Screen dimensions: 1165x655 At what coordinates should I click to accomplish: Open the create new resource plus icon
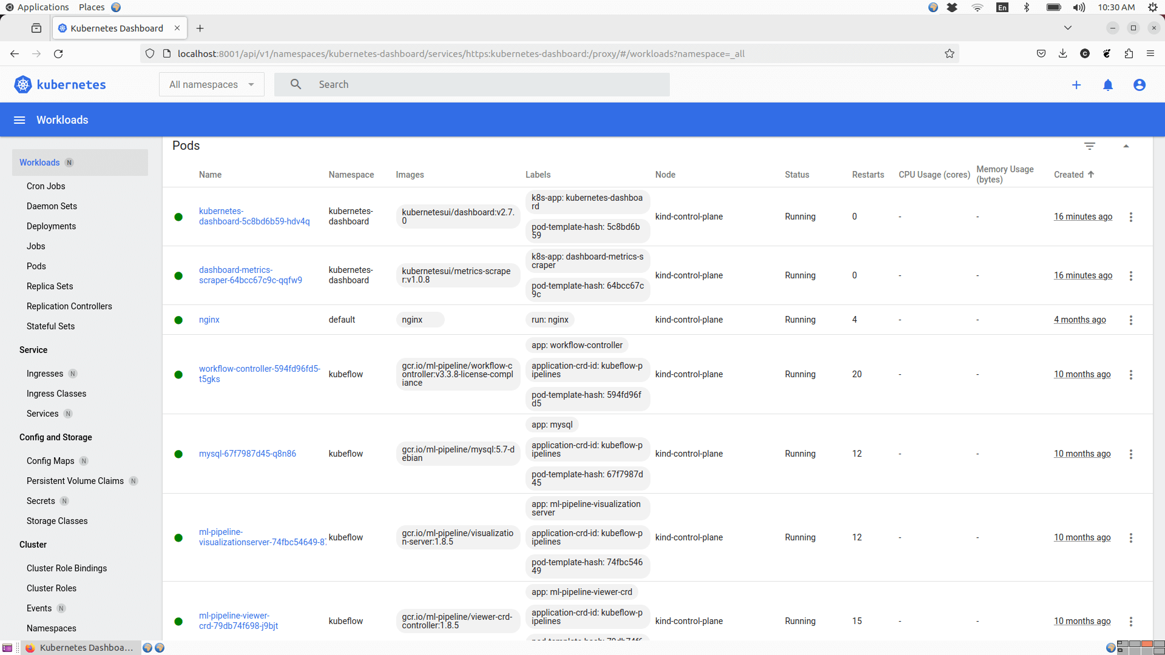point(1077,85)
